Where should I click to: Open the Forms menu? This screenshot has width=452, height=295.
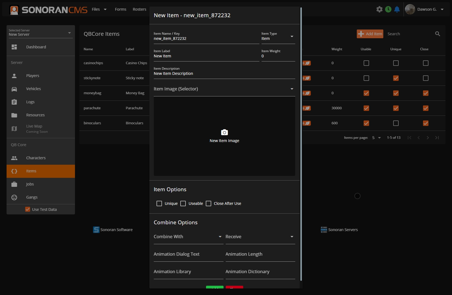pyautogui.click(x=120, y=9)
